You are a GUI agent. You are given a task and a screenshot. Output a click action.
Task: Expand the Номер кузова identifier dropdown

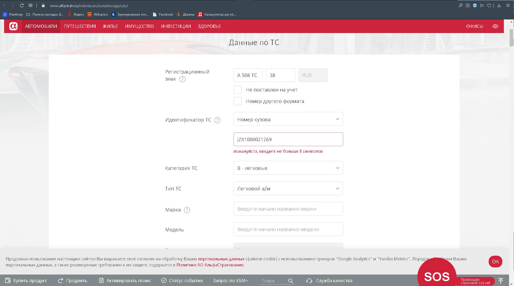[288, 119]
